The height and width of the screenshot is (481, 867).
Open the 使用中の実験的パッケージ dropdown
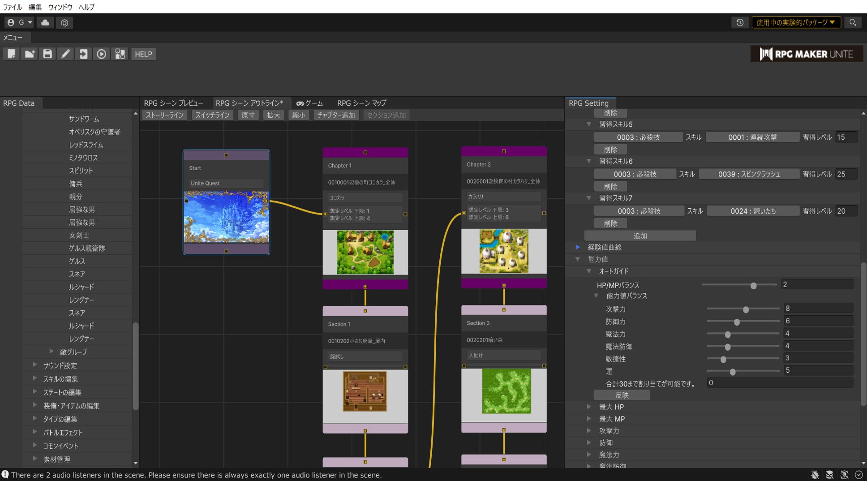[x=795, y=22]
